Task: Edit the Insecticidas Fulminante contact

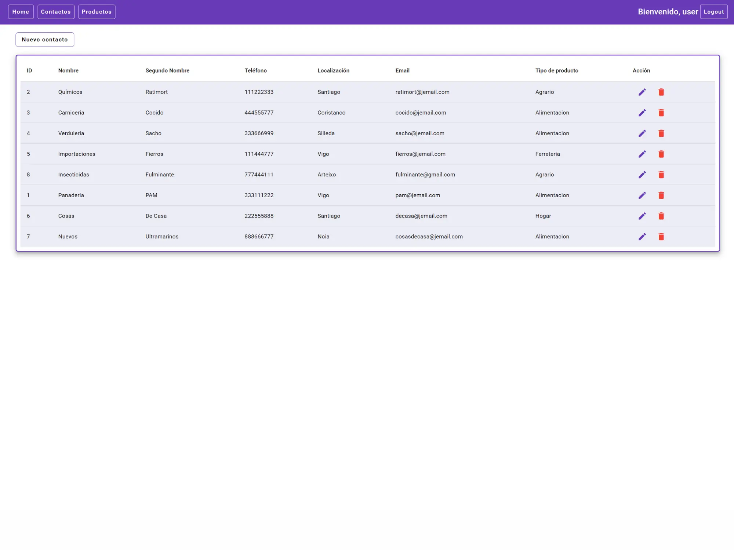Action: 642,175
